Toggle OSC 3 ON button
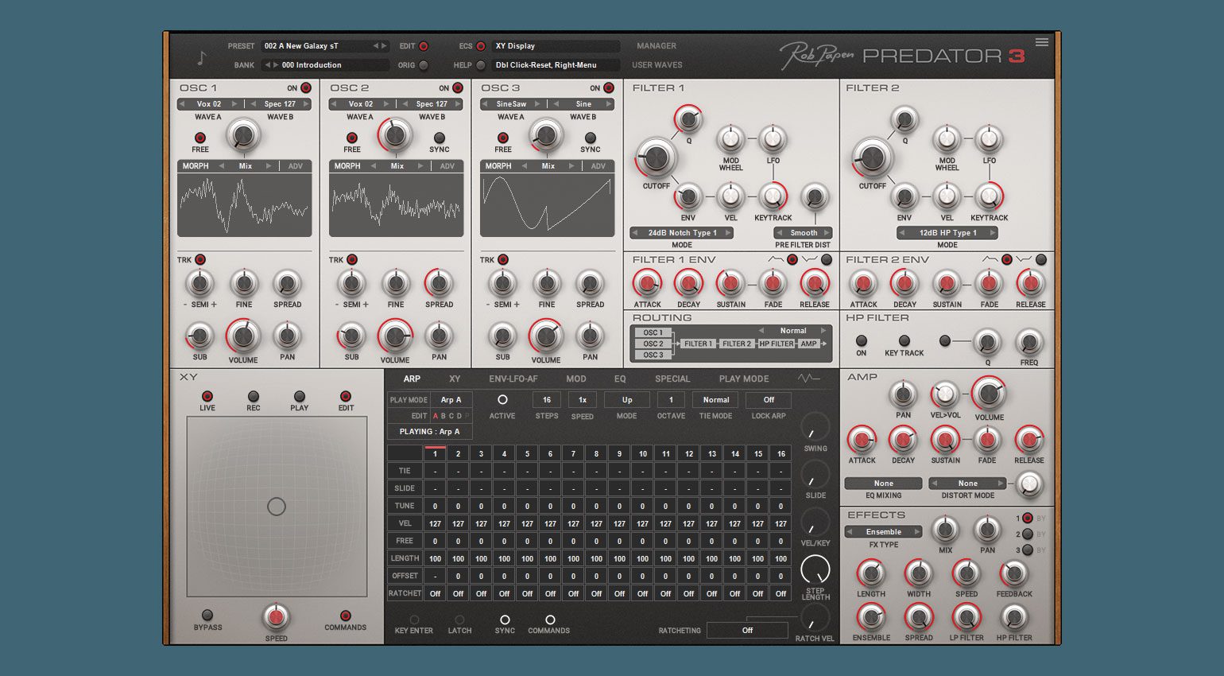Screen dimensions: 1224x676 [609, 88]
